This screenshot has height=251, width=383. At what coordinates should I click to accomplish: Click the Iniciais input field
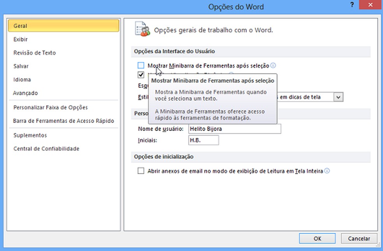(204, 140)
